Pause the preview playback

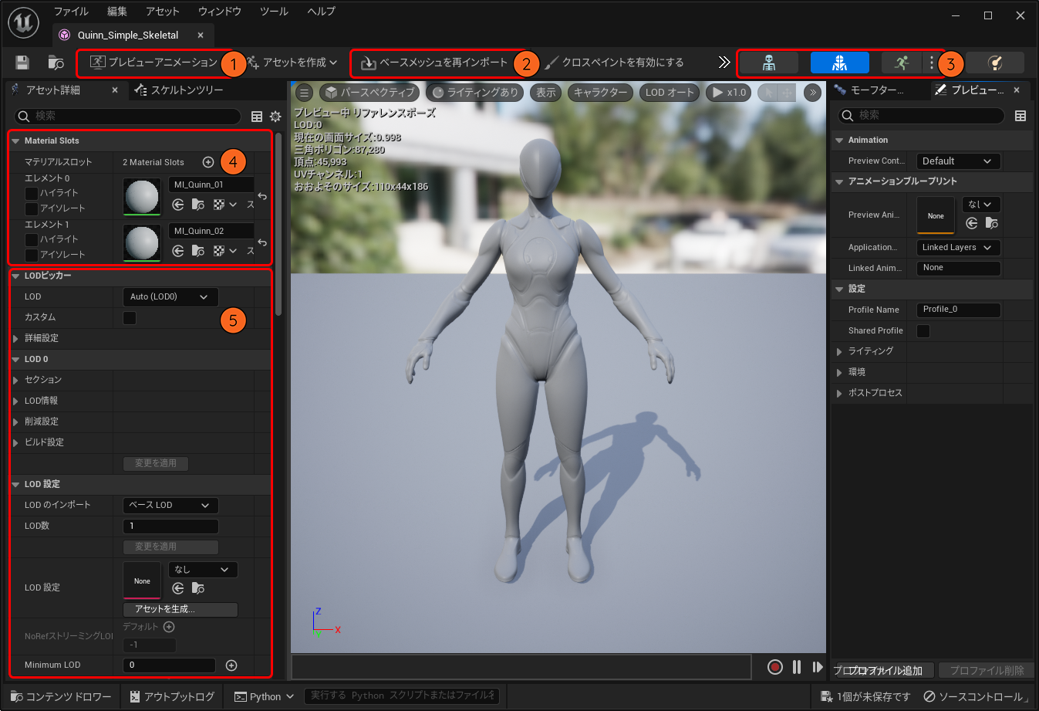click(x=797, y=667)
